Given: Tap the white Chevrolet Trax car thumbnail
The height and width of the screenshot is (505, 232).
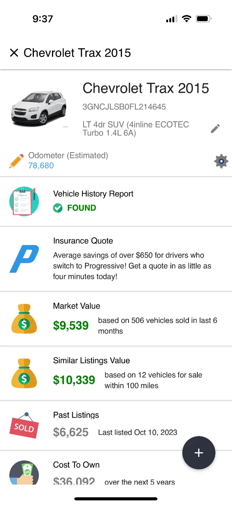Looking at the screenshot, I should 38,106.
